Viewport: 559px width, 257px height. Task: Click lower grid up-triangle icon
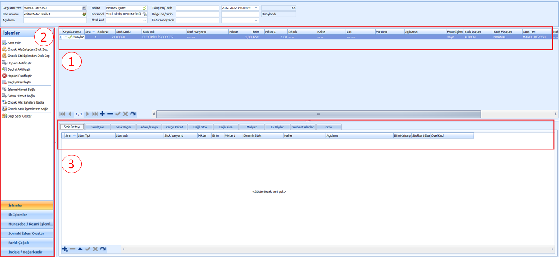pos(80,249)
